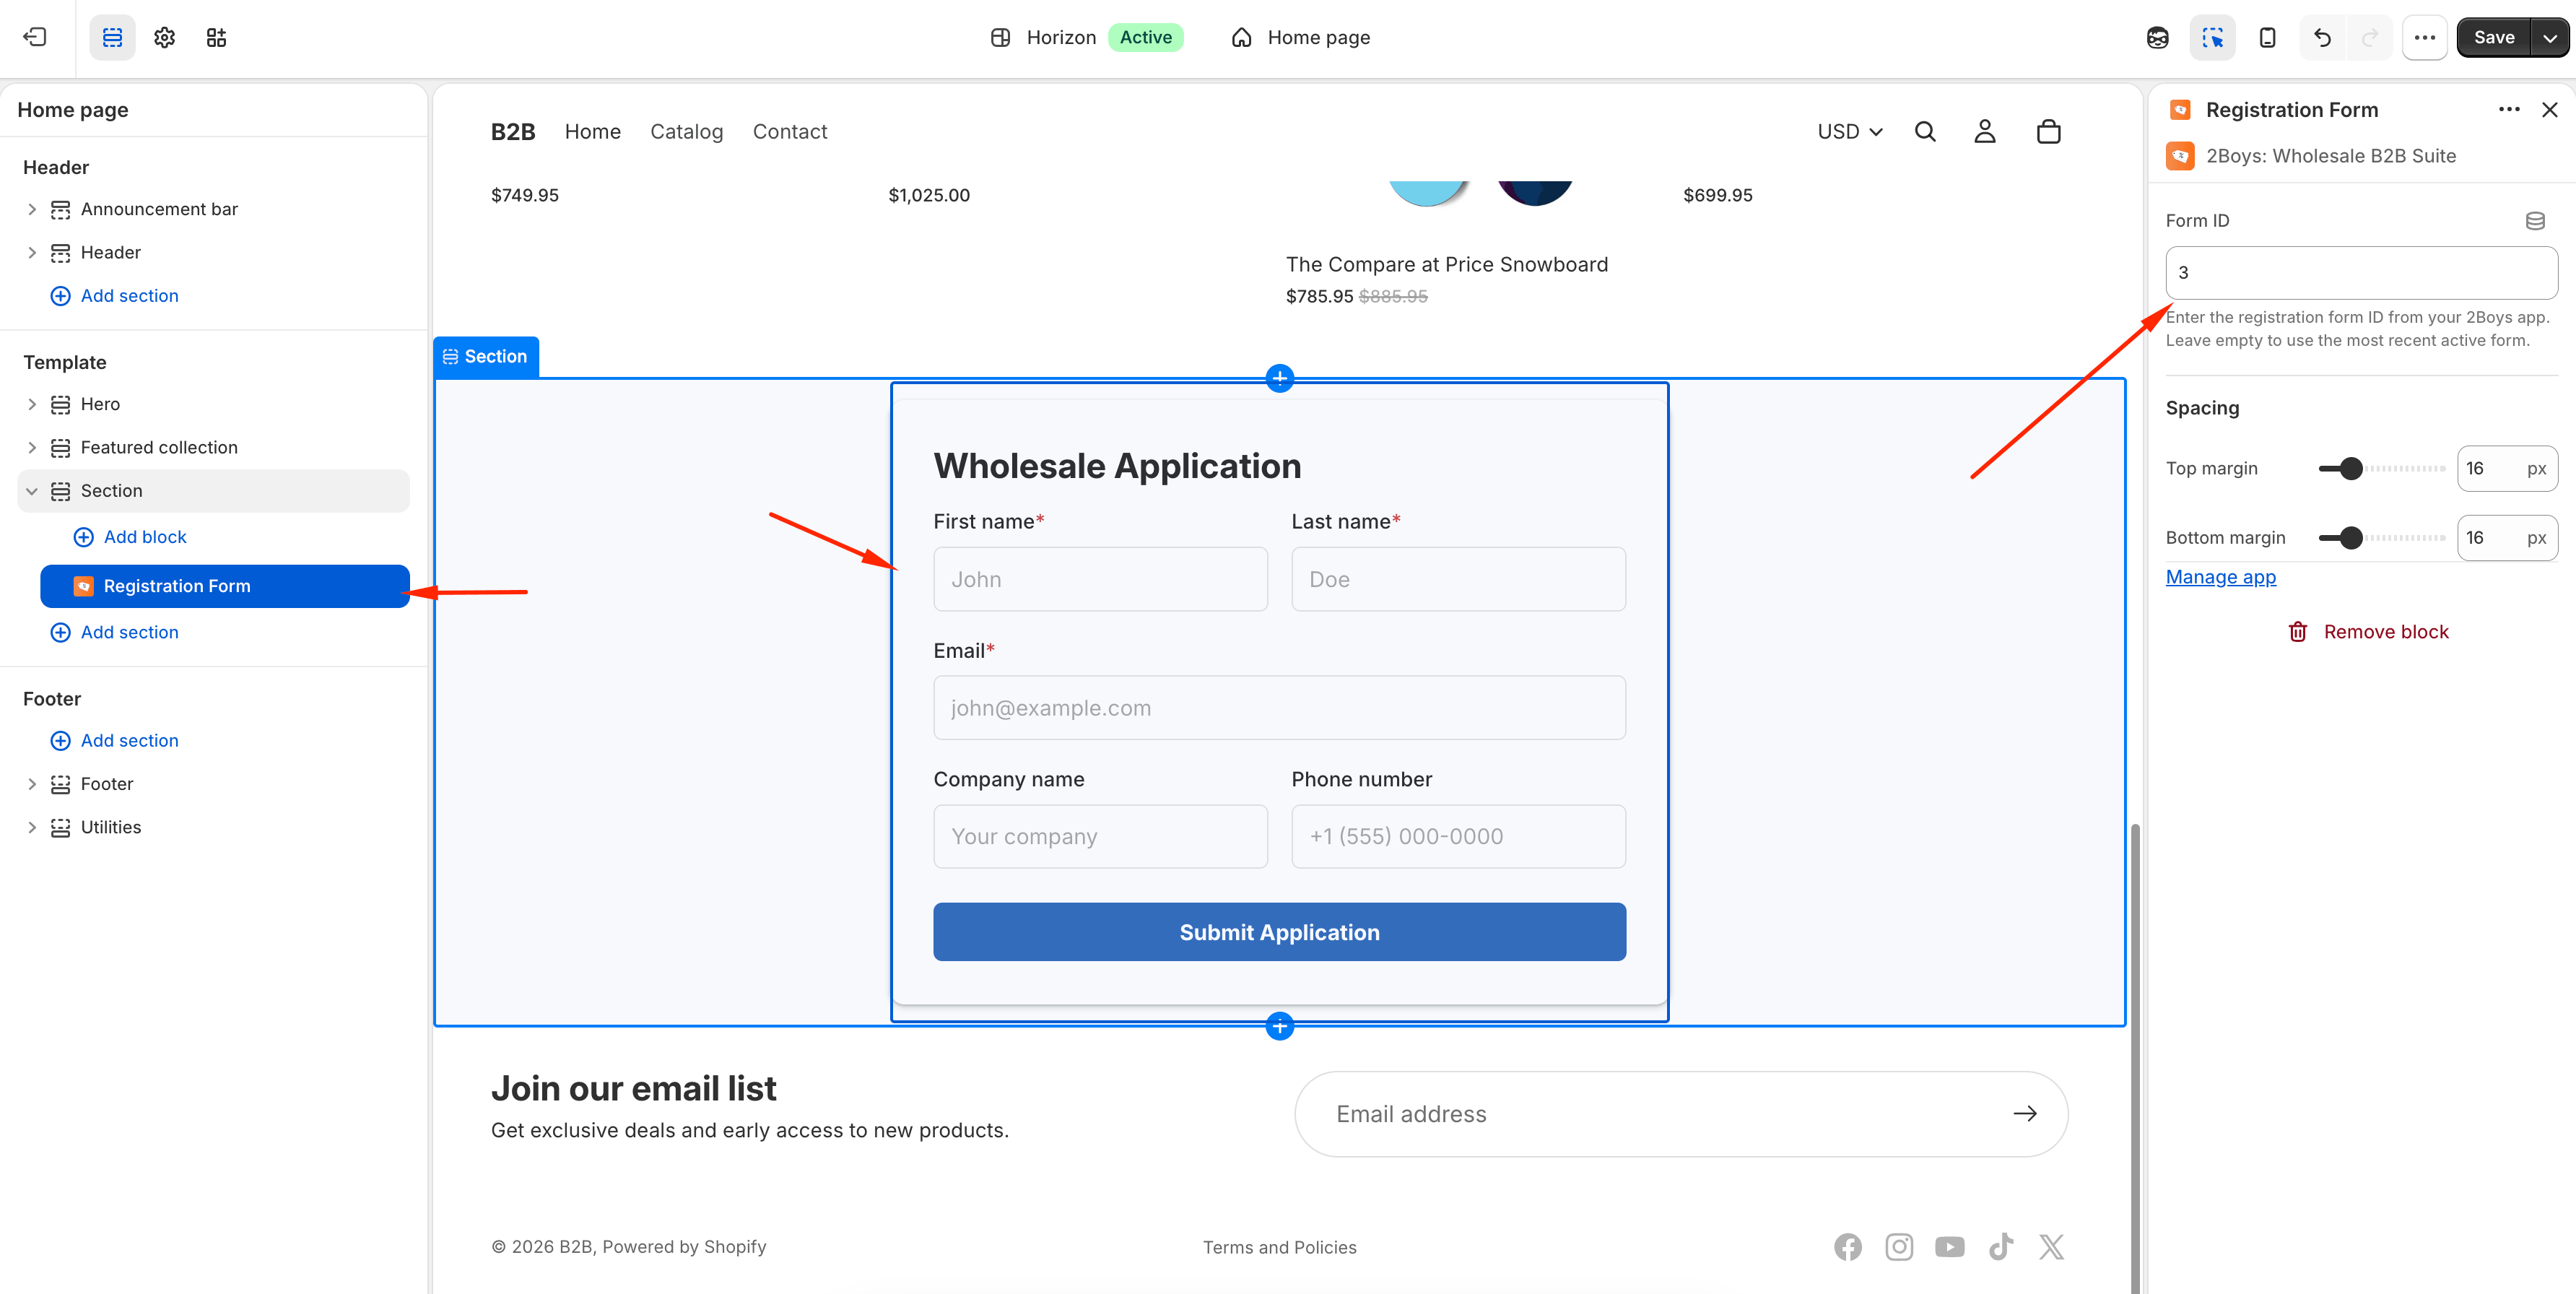Click the plus button above the section
Screen dimensions: 2576x1294
pos(1280,378)
